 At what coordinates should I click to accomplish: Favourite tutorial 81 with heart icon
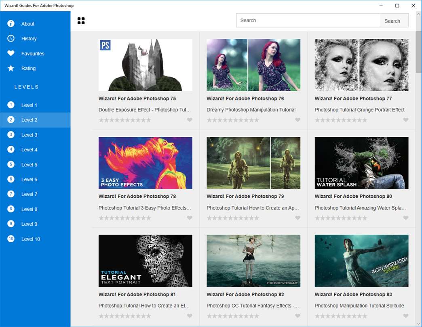point(190,316)
